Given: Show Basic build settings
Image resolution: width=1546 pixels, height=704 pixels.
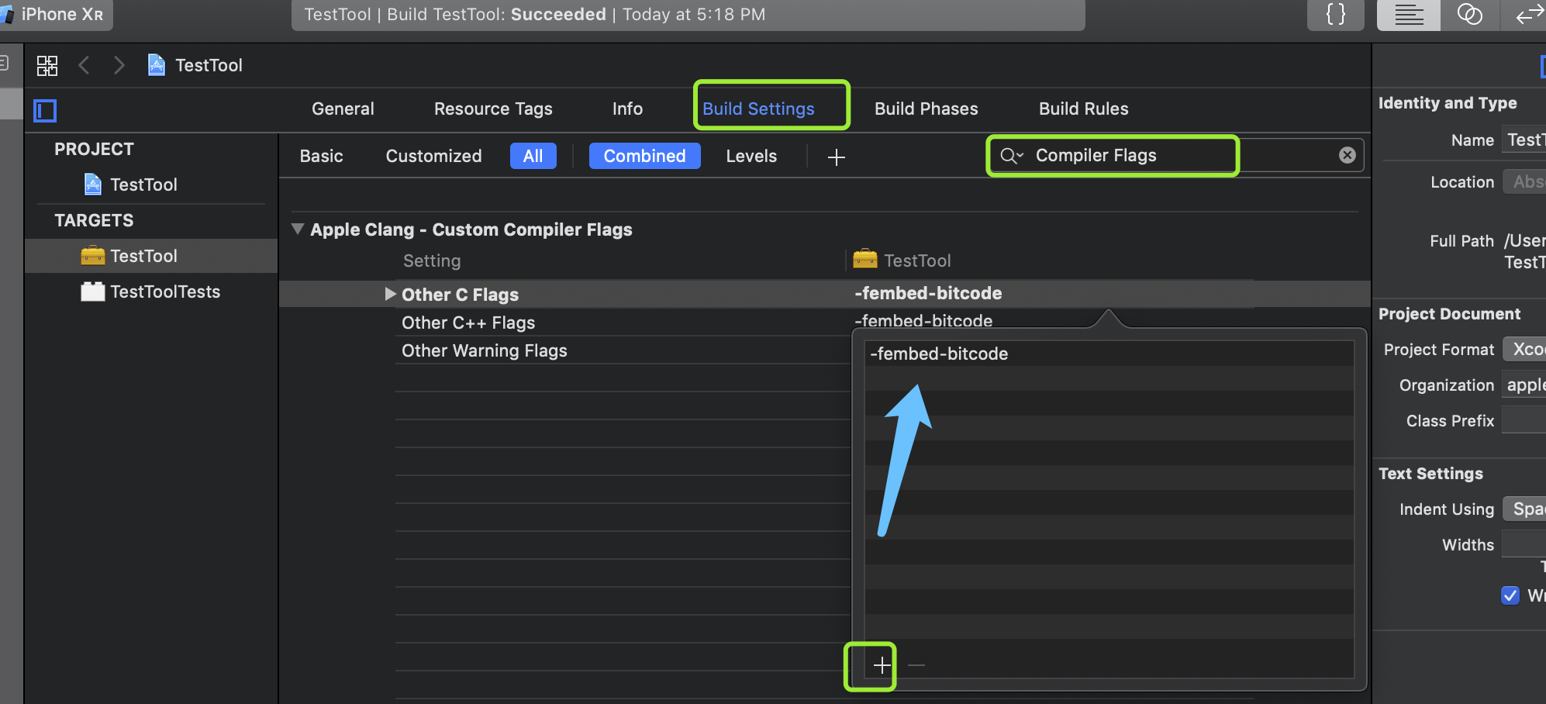Looking at the screenshot, I should (x=321, y=156).
